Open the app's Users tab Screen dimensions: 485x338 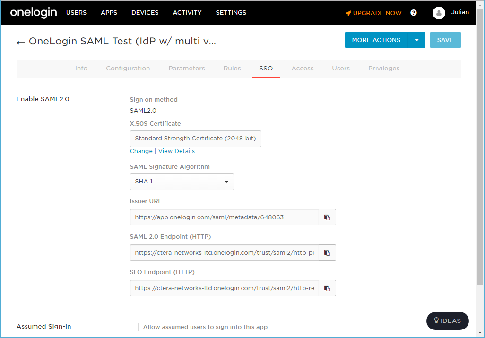pyautogui.click(x=341, y=69)
